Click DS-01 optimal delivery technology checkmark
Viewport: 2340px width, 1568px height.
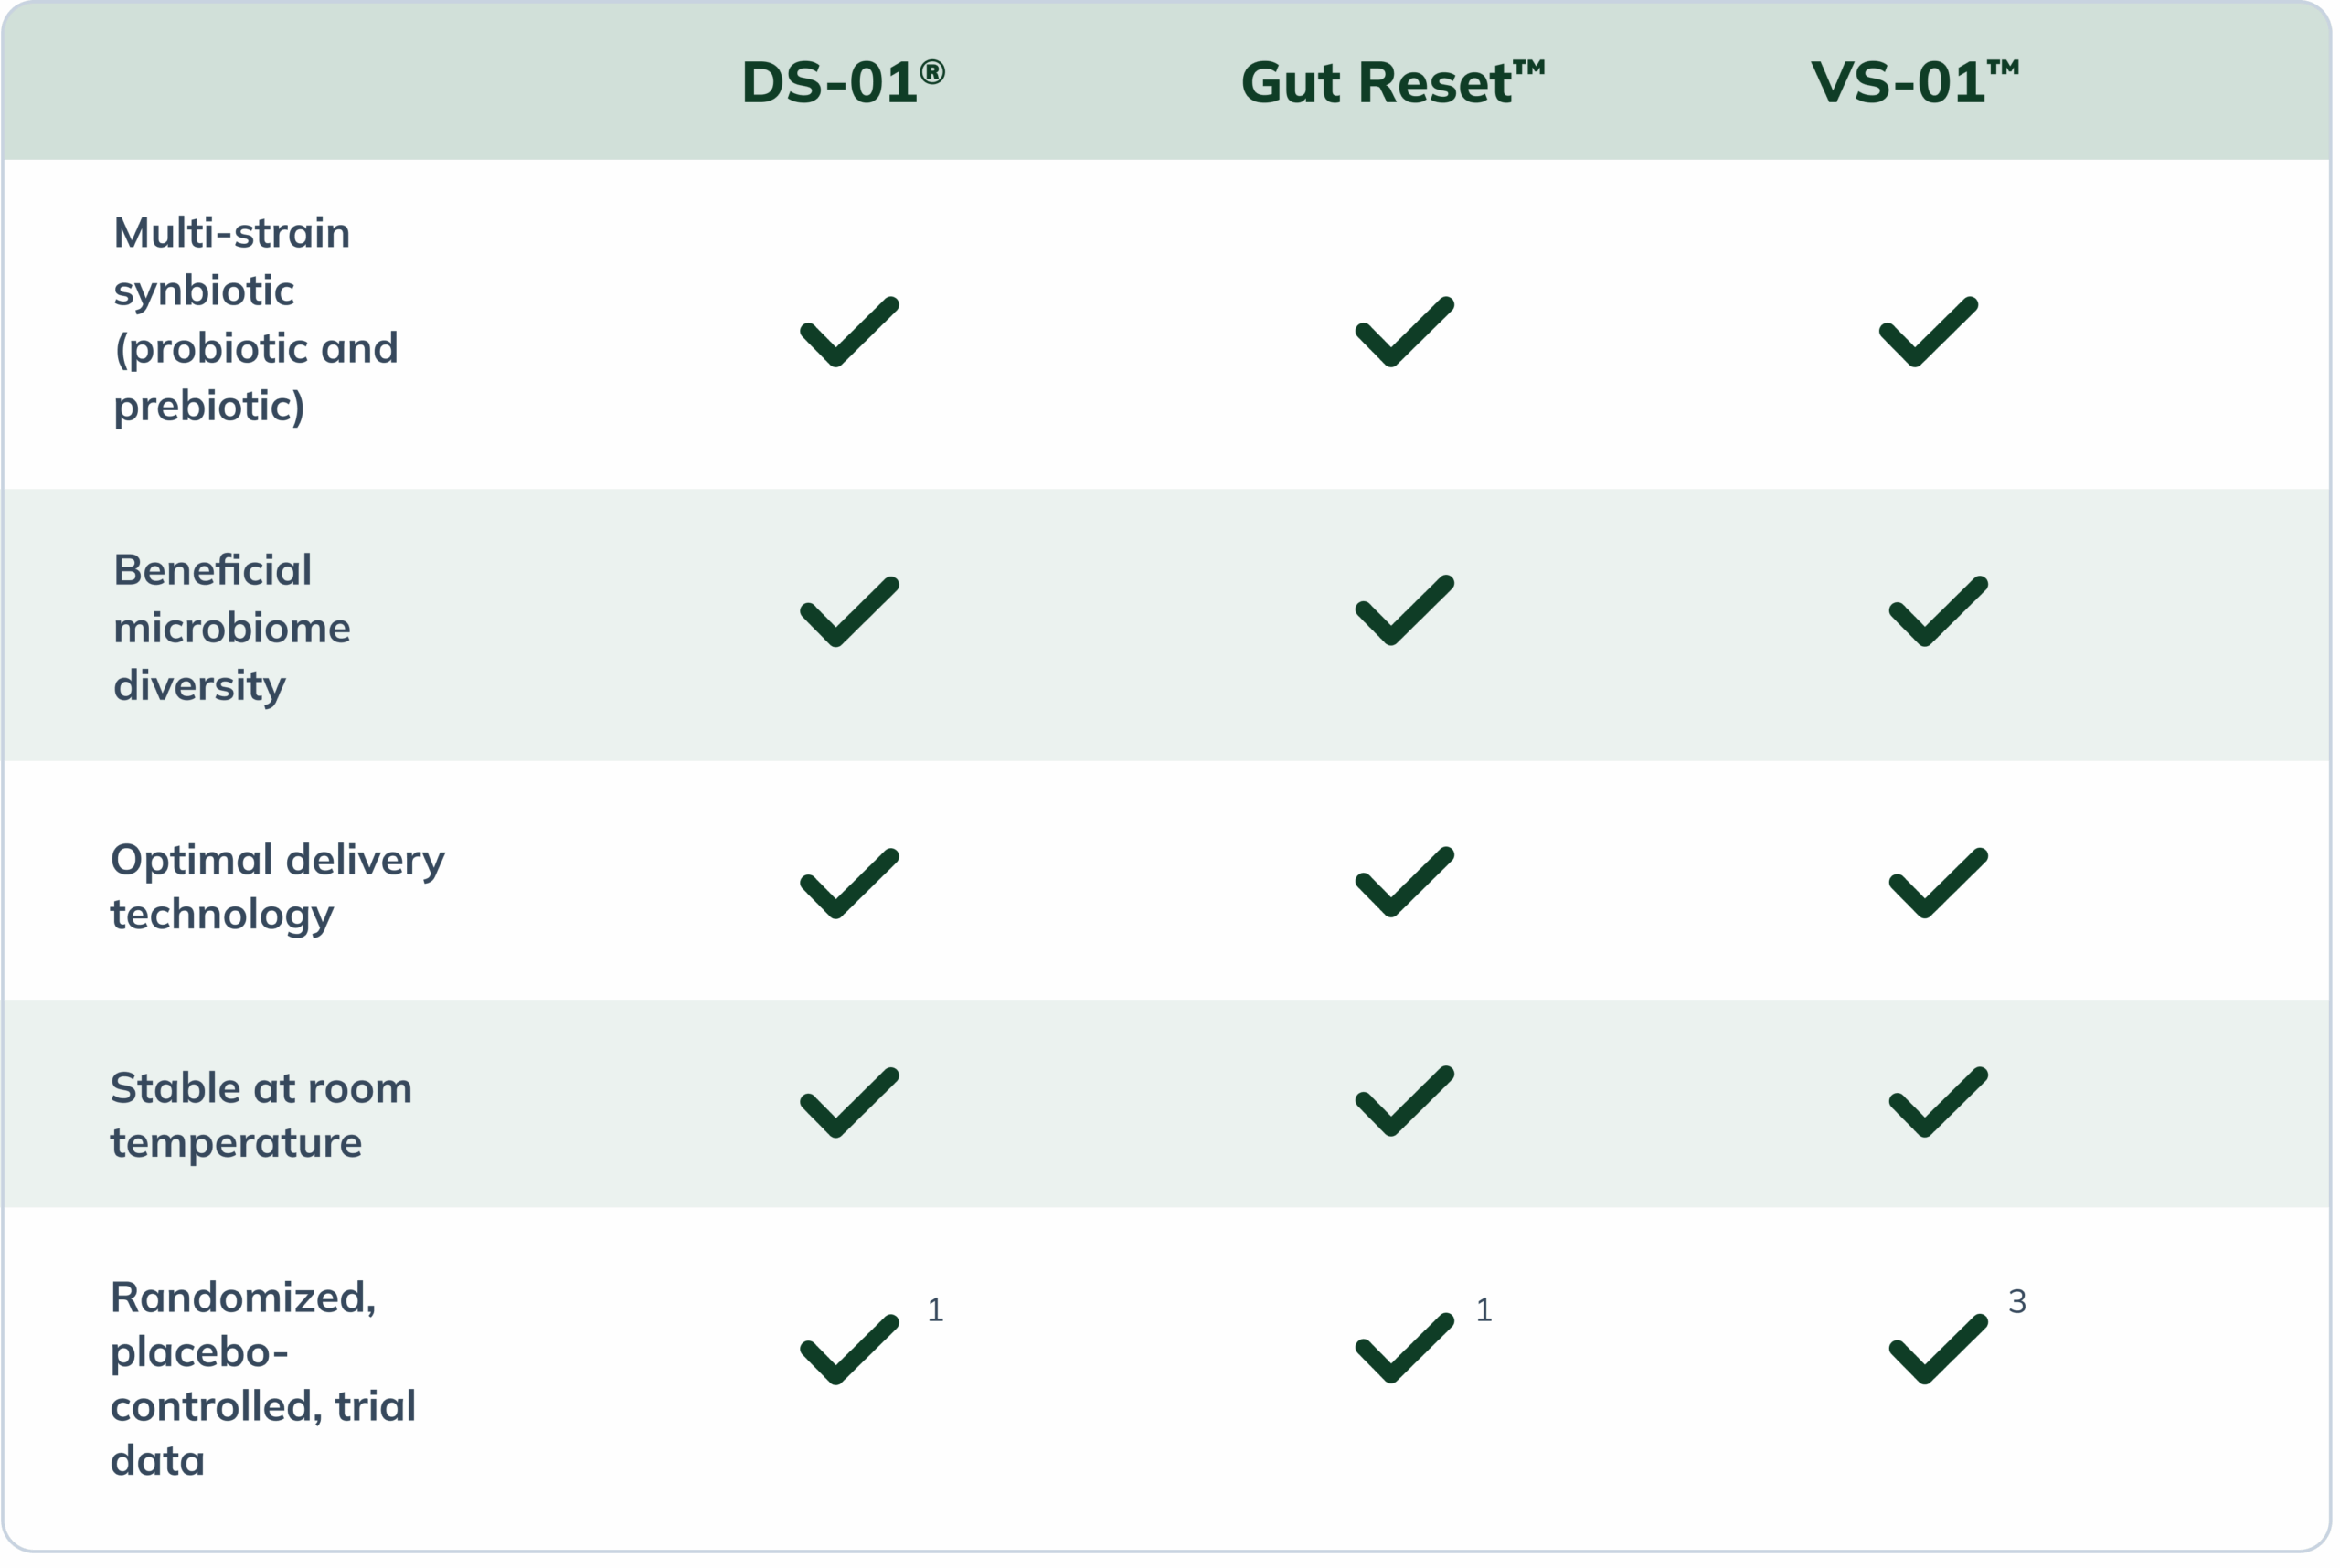click(848, 883)
